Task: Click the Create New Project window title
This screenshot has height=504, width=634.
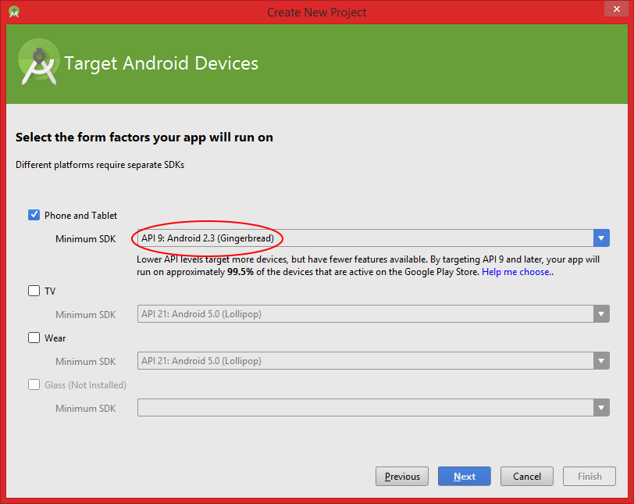Action: click(x=316, y=13)
